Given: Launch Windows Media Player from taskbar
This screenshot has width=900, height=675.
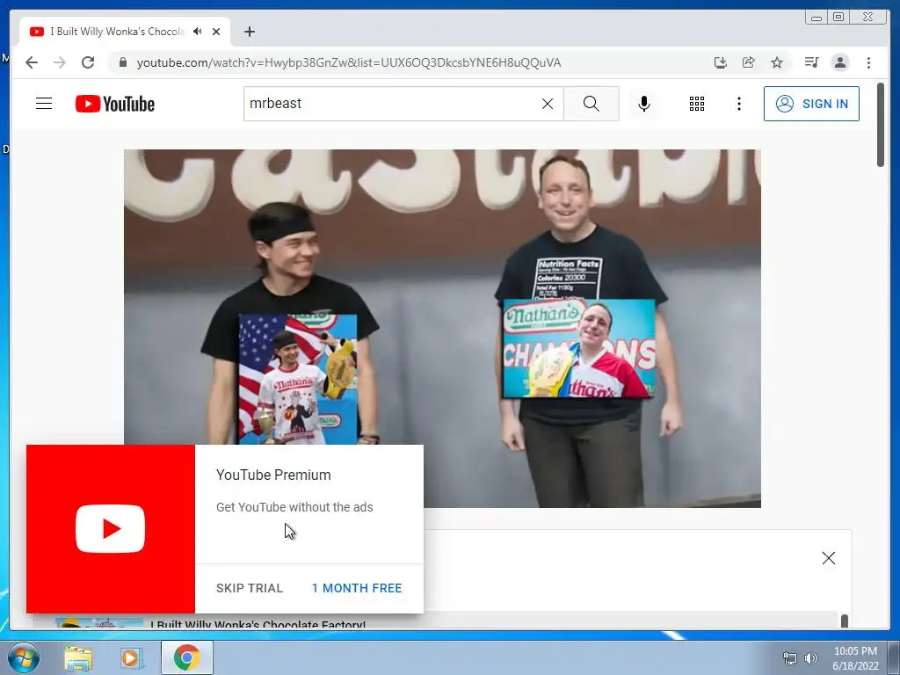Looking at the screenshot, I should (x=132, y=658).
